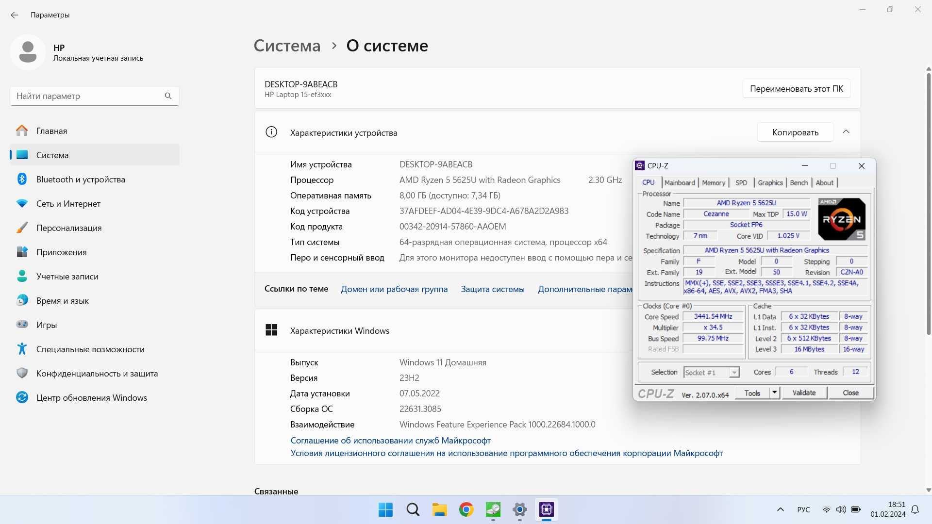Open Приложения settings
Screen dimensions: 932x524
(95, 252)
